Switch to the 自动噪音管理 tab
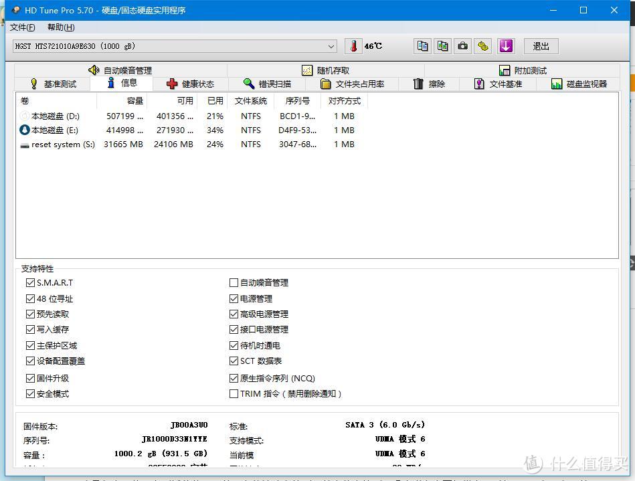 tap(120, 70)
